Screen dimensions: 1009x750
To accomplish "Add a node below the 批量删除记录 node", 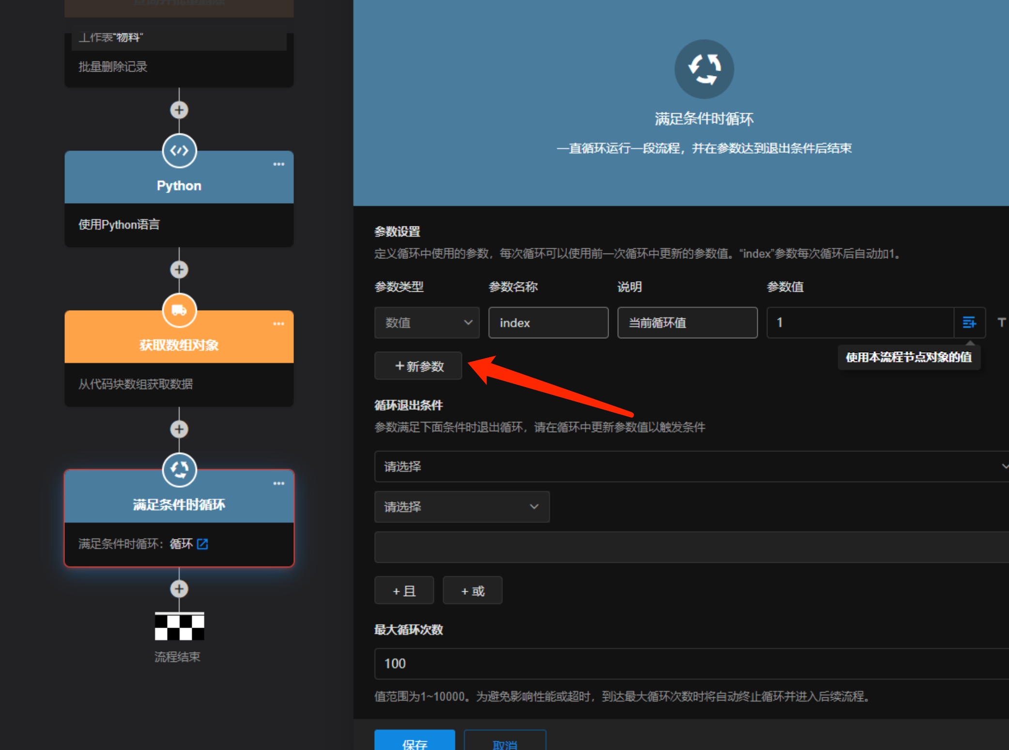I will [x=179, y=110].
